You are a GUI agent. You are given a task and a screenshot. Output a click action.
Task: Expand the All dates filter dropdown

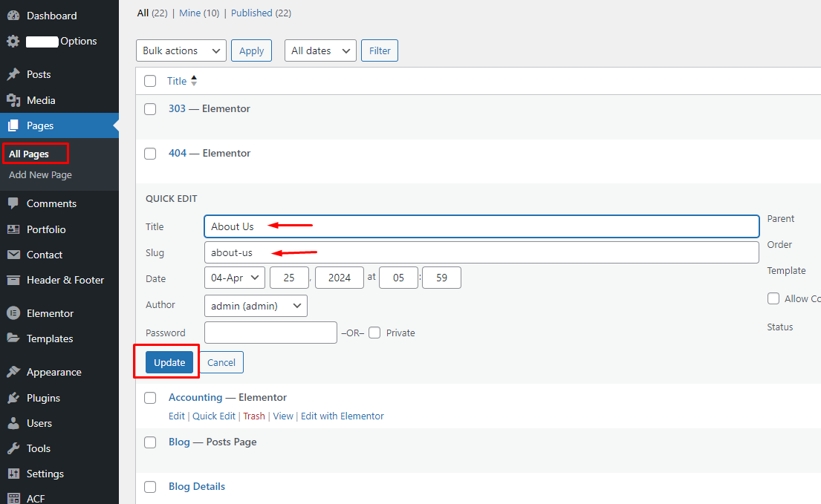pos(320,50)
